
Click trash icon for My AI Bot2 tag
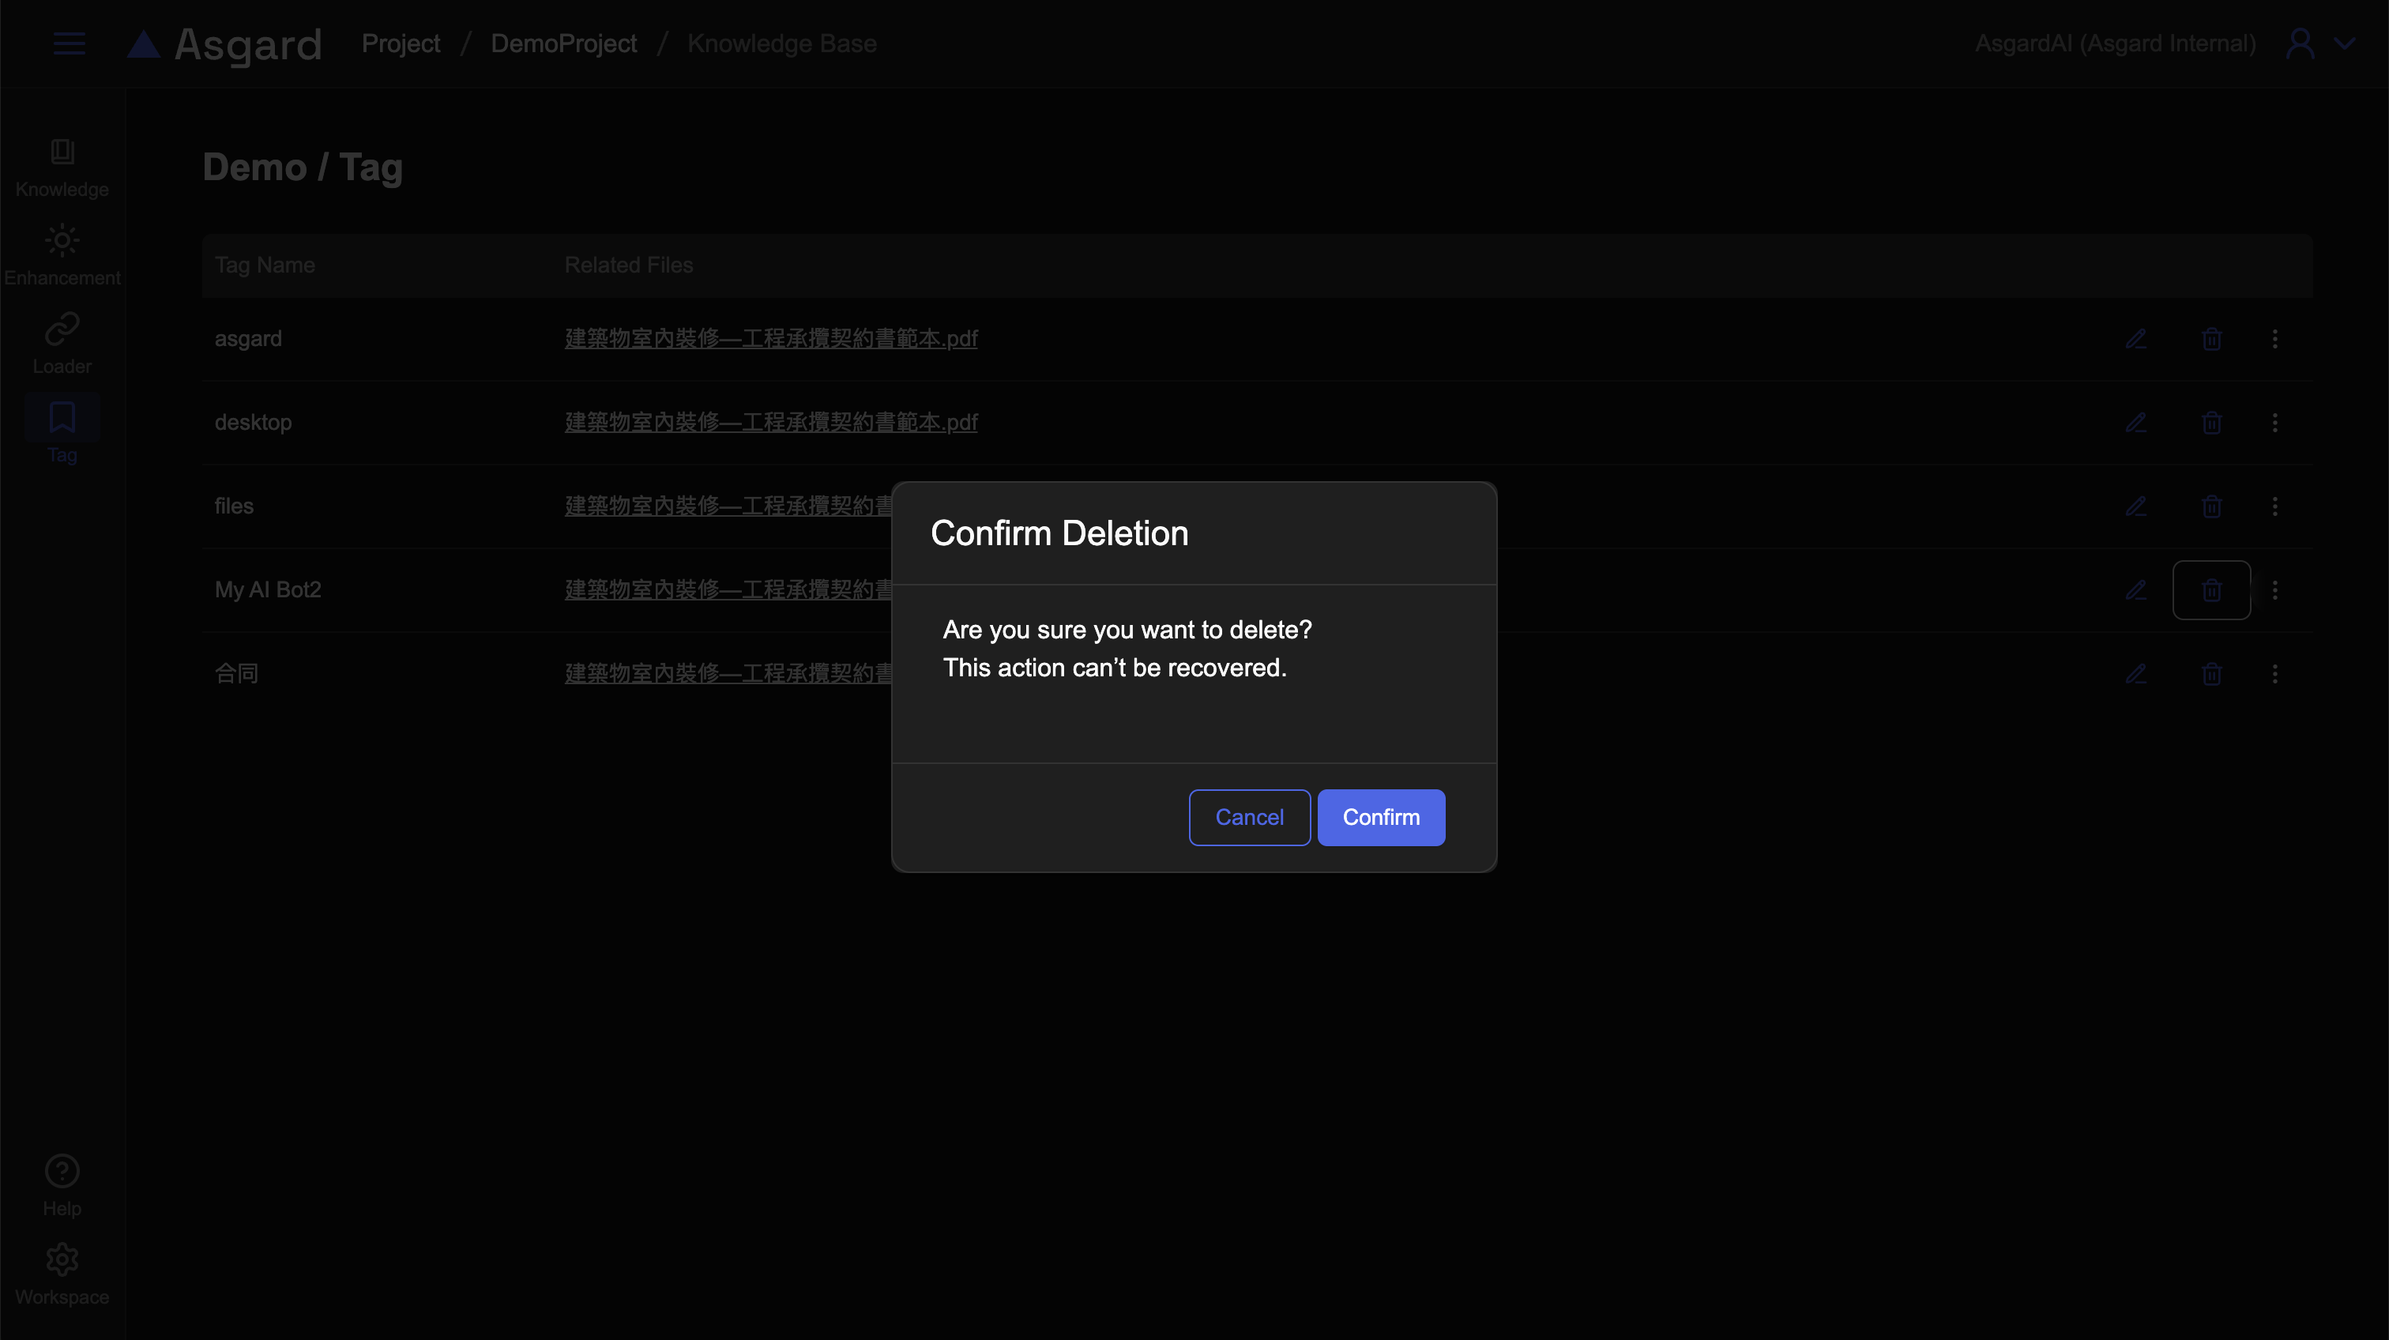(2211, 589)
